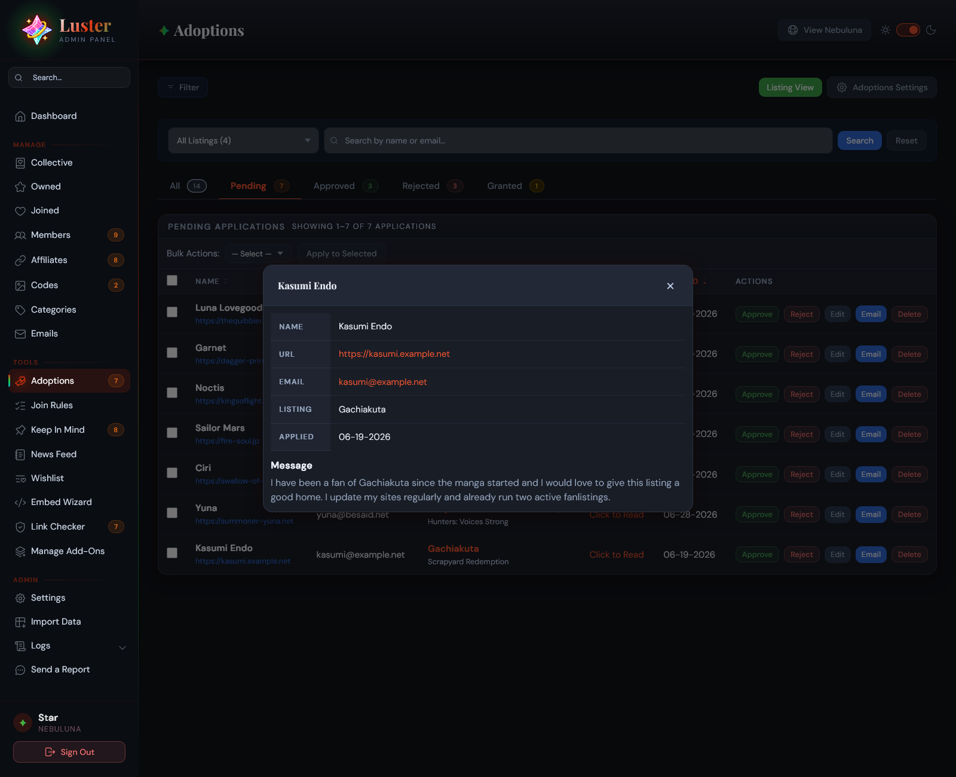Check the Kasumi Endo row checkbox
956x777 pixels.
pyautogui.click(x=172, y=553)
